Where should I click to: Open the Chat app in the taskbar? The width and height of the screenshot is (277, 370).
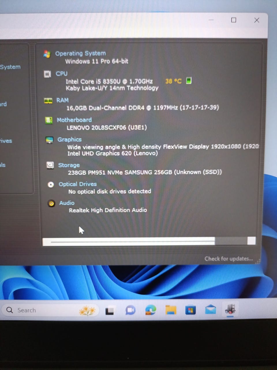click(130, 310)
